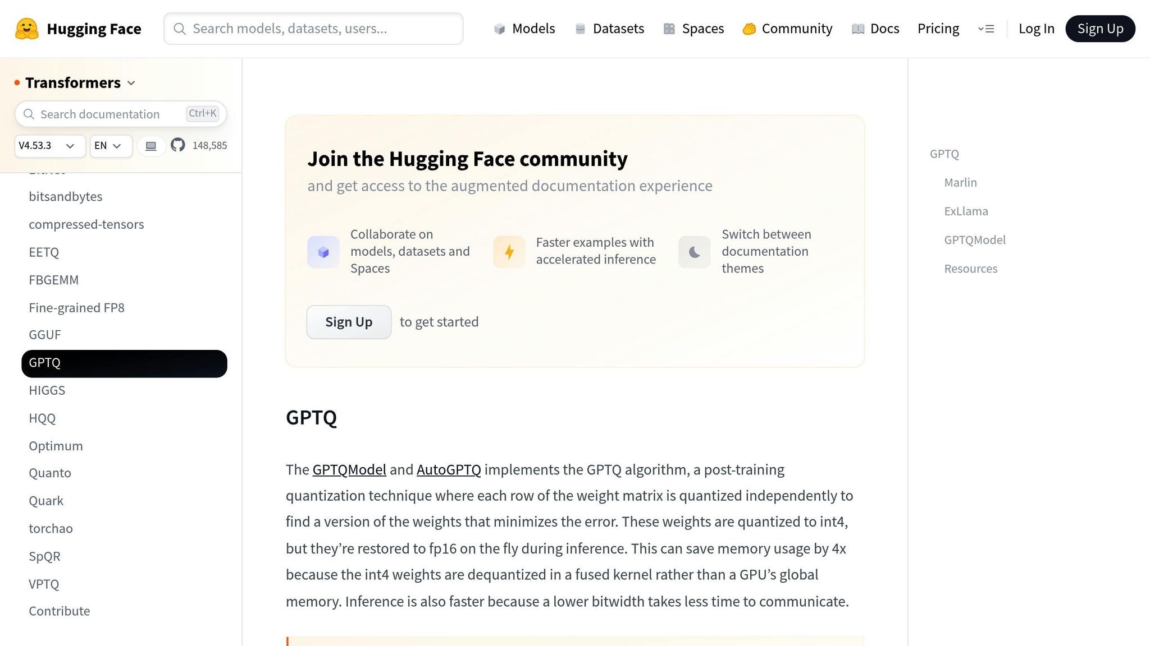1150x646 pixels.
Task: Click the magnifier icon in documentation search
Action: (x=29, y=114)
